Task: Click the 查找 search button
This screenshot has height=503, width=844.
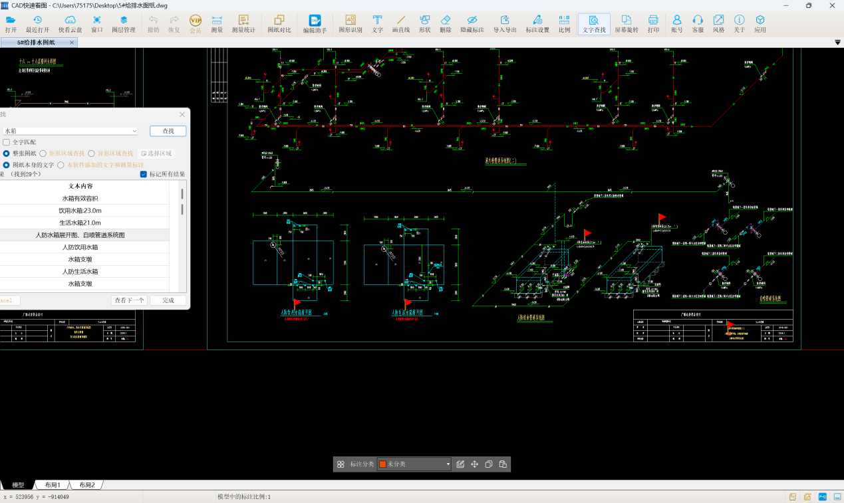Action: pyautogui.click(x=168, y=132)
